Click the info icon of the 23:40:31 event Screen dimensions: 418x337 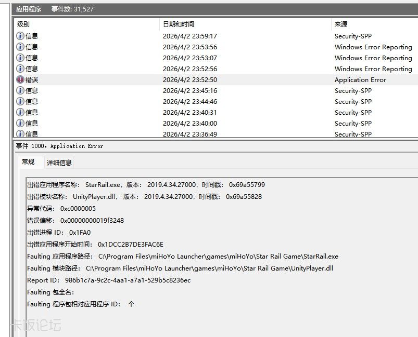(x=20, y=113)
